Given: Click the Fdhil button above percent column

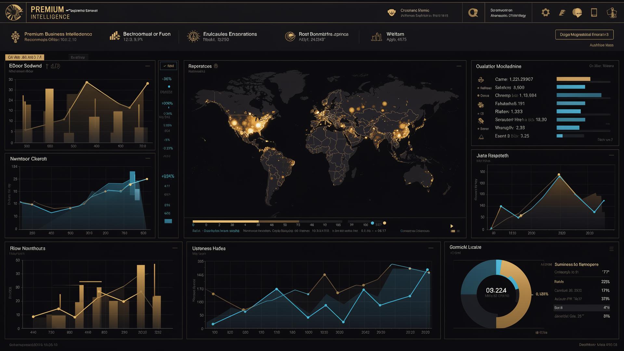Looking at the screenshot, I should click(168, 66).
